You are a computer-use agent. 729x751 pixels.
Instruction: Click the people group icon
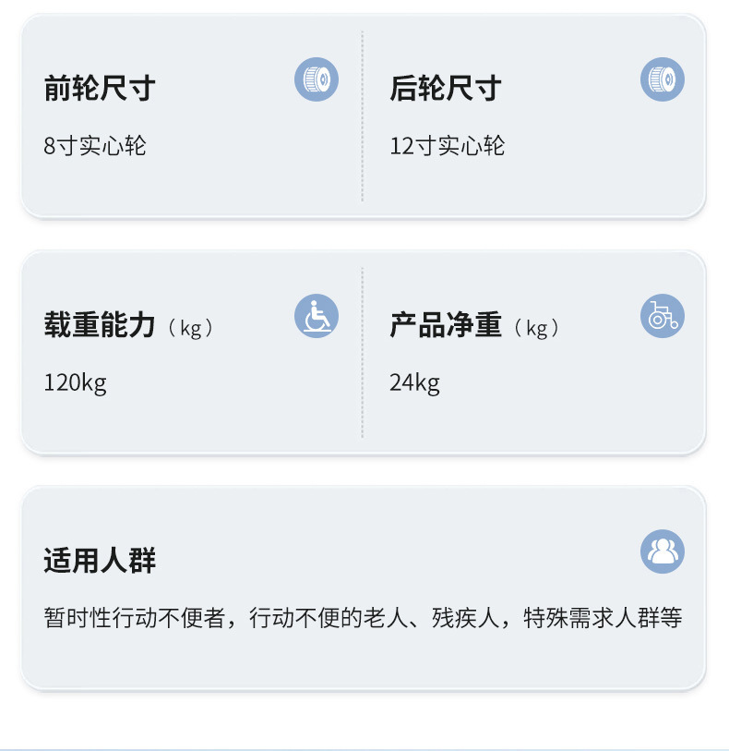pos(663,551)
